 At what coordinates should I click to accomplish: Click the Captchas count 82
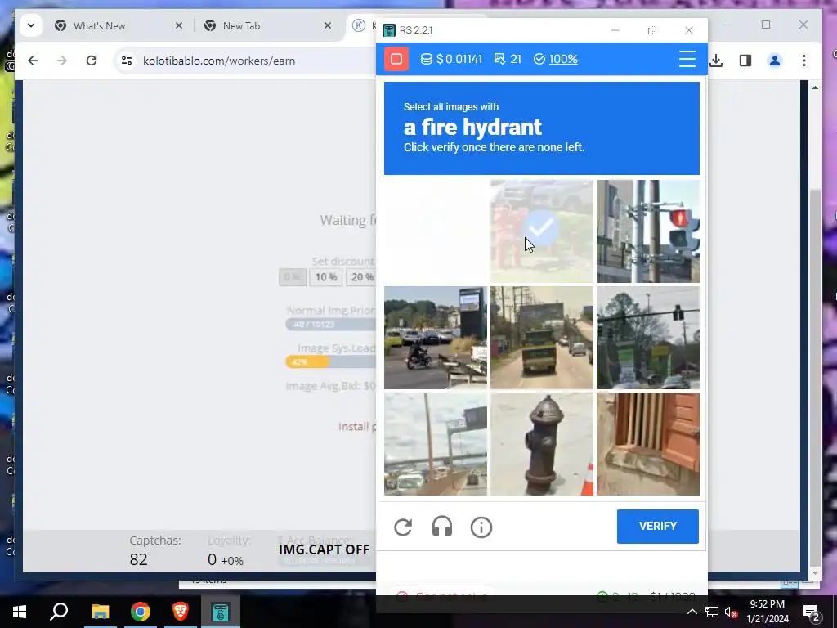(x=138, y=559)
